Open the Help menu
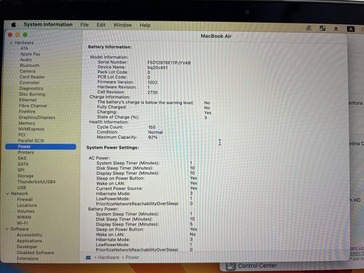364x273 pixels. (x=145, y=25)
